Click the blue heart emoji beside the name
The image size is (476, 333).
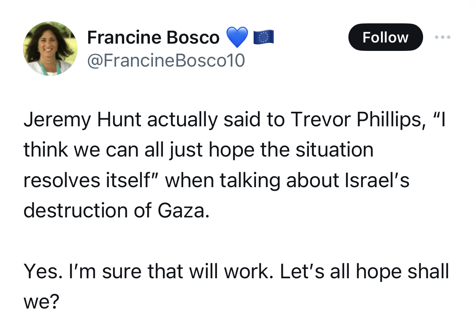point(237,38)
